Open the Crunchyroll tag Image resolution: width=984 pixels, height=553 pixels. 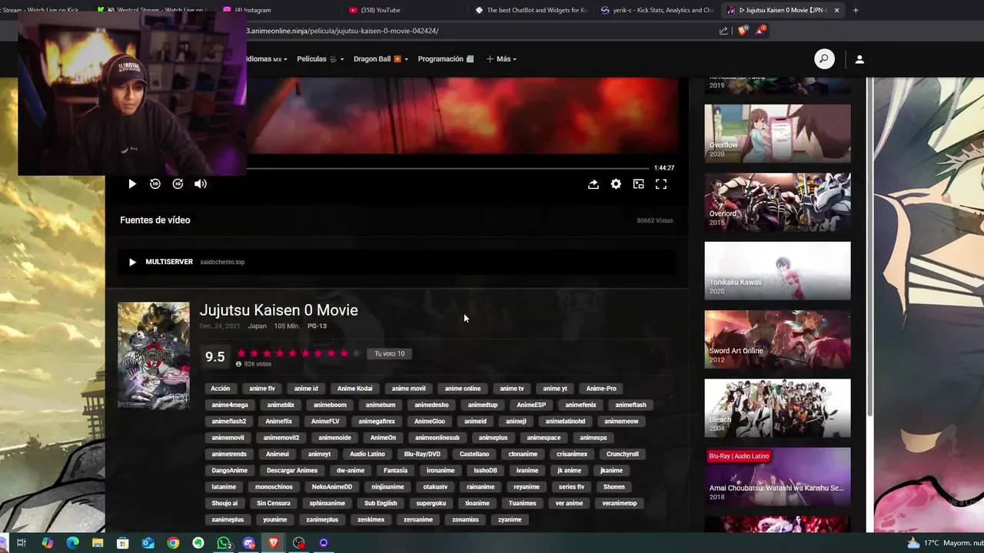pos(623,455)
